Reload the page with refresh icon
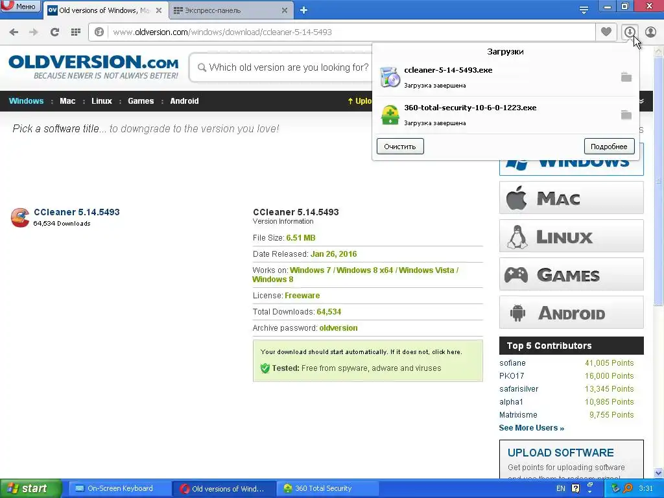This screenshot has height=498, width=664. click(54, 32)
